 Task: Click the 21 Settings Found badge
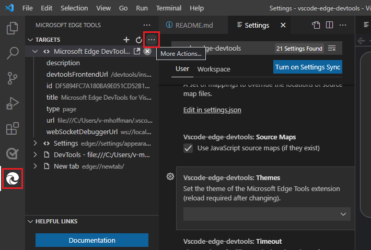299,49
